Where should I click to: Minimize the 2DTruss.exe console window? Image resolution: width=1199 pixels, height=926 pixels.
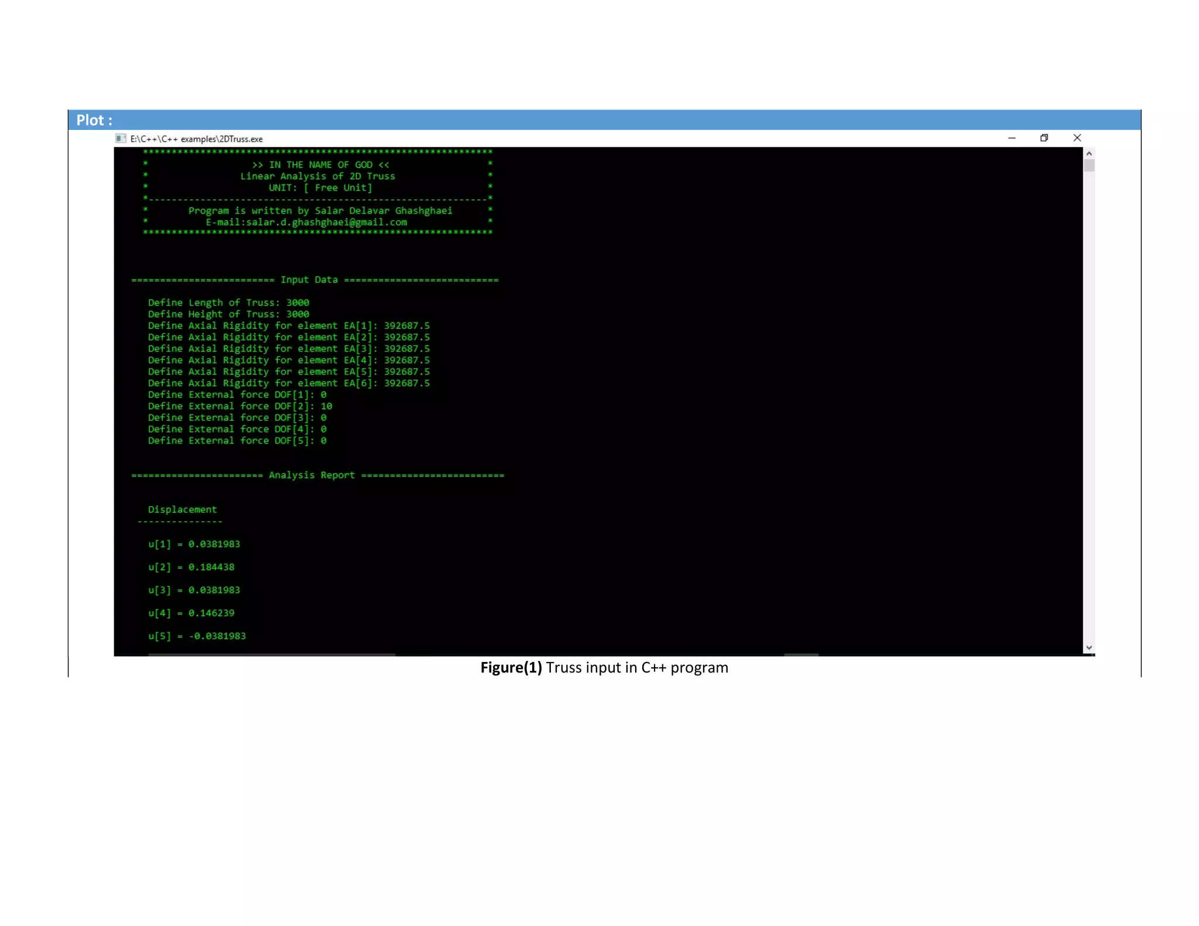(1012, 138)
